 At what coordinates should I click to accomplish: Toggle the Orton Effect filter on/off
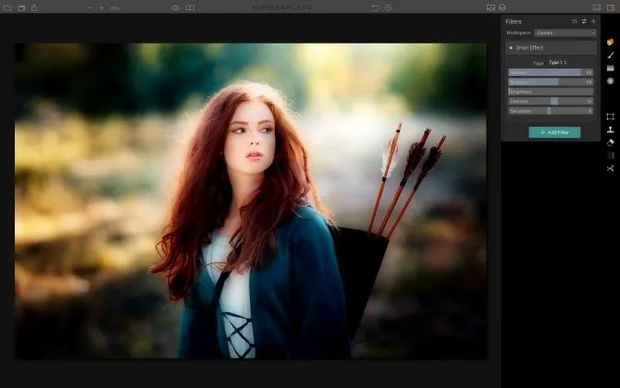[x=510, y=47]
